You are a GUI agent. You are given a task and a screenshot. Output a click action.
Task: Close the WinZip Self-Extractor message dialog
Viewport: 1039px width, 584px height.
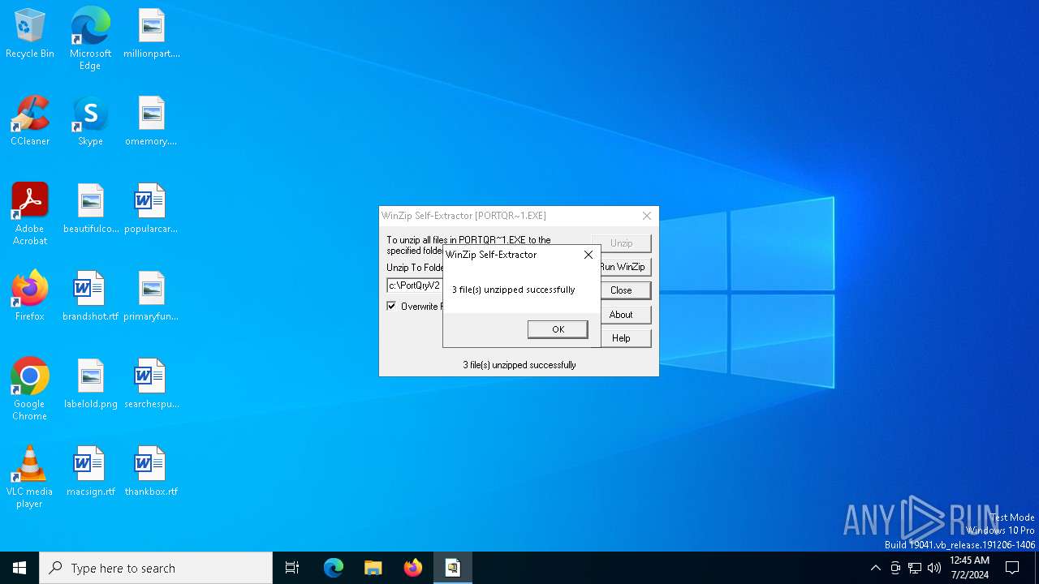pyautogui.click(x=588, y=255)
